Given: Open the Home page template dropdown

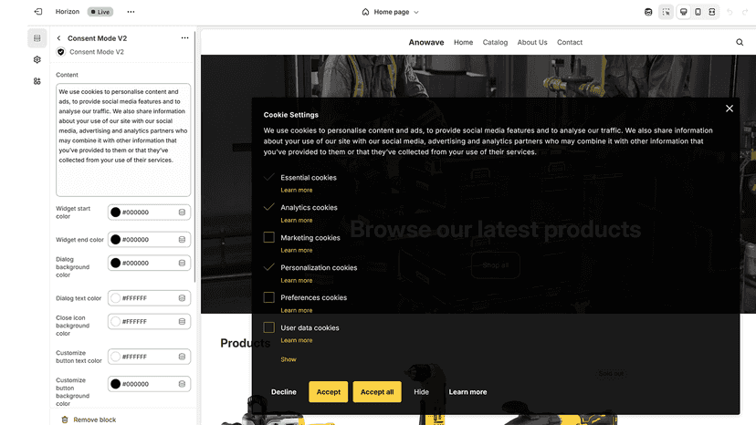Looking at the screenshot, I should [391, 12].
